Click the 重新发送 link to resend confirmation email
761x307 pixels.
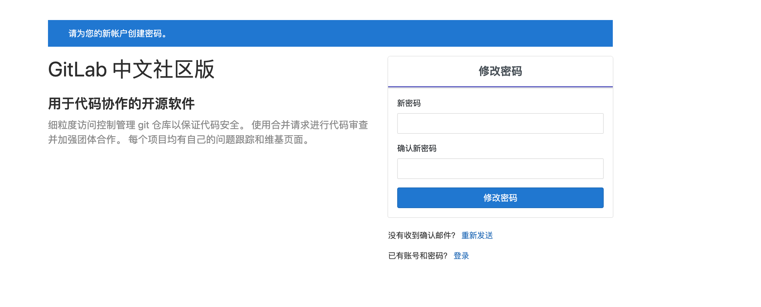477,236
